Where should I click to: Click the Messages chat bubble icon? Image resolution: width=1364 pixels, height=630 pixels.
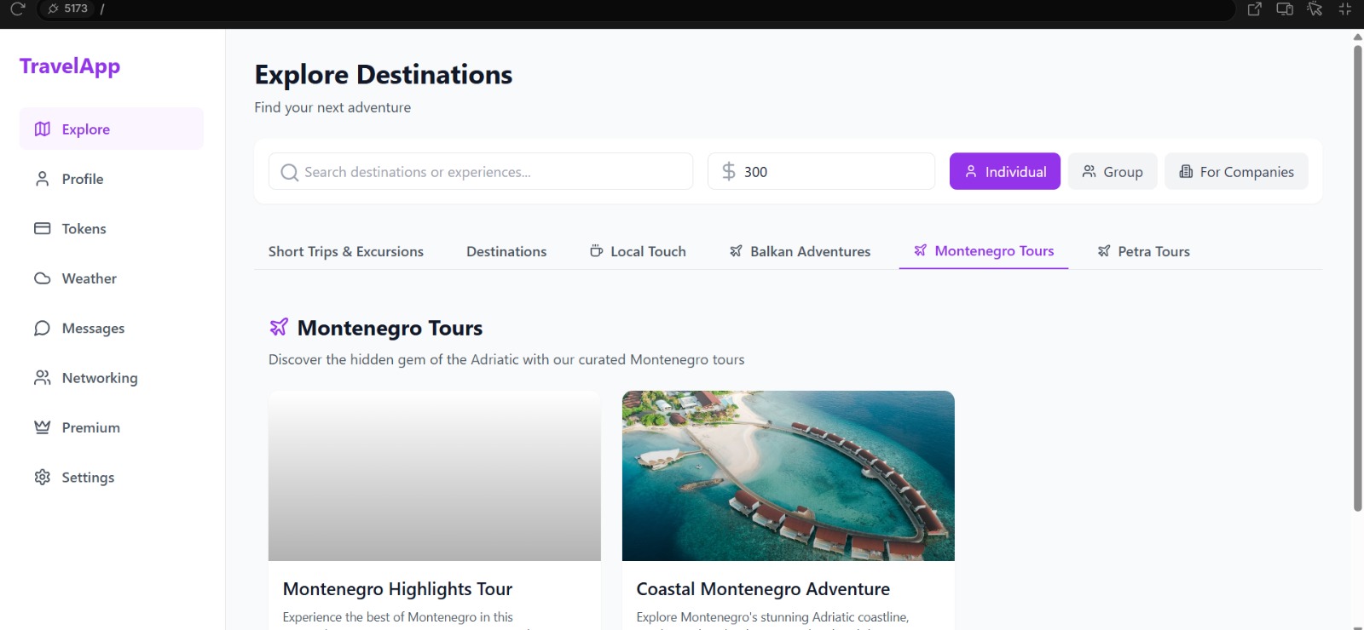coord(42,328)
